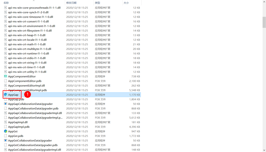Click icon of api-ms-win-core-processthreads-l1-1-1.dll
Image resolution: width=266 pixels, height=152 pixels.
[x=6, y=8]
